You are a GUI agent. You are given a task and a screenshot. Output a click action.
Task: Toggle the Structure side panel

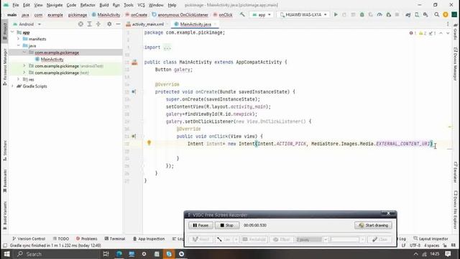tap(5, 150)
